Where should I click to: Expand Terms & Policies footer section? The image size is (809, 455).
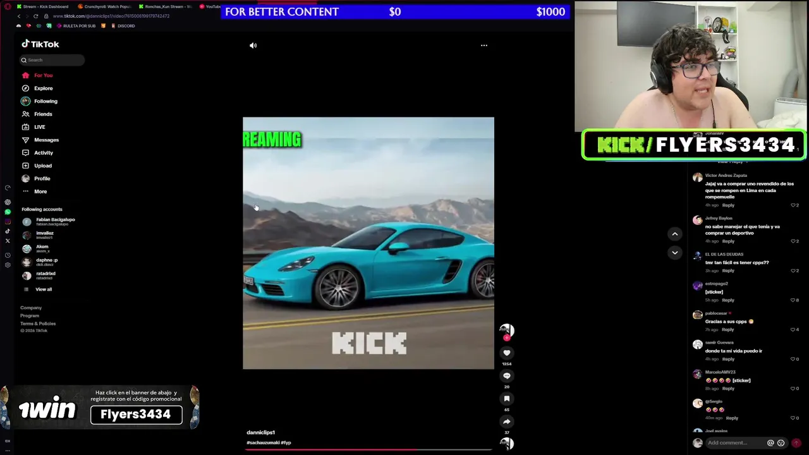point(38,324)
